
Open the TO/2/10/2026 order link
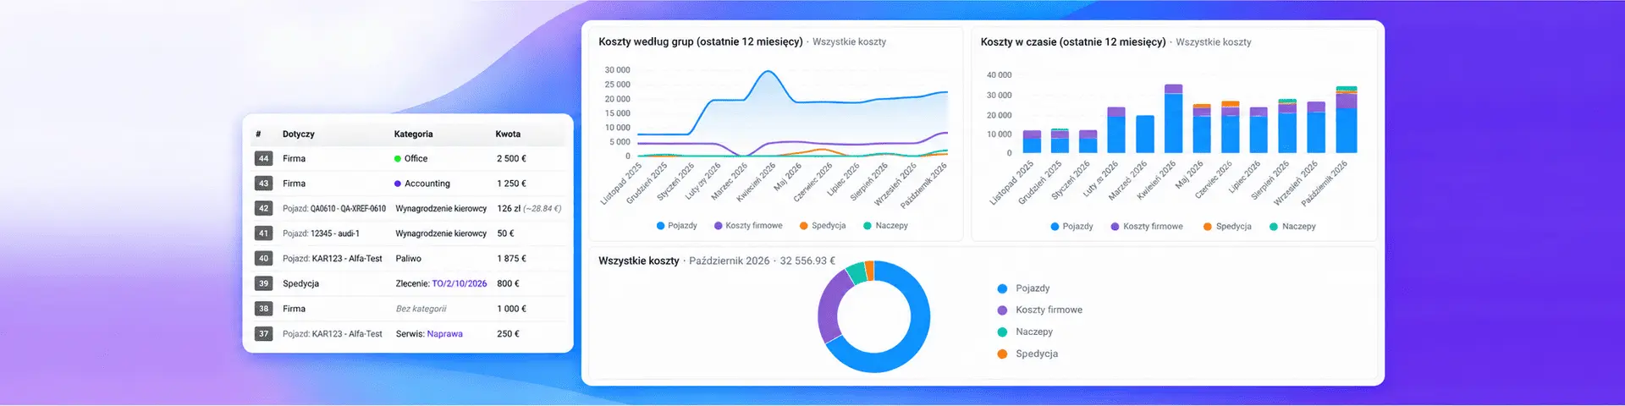point(460,283)
